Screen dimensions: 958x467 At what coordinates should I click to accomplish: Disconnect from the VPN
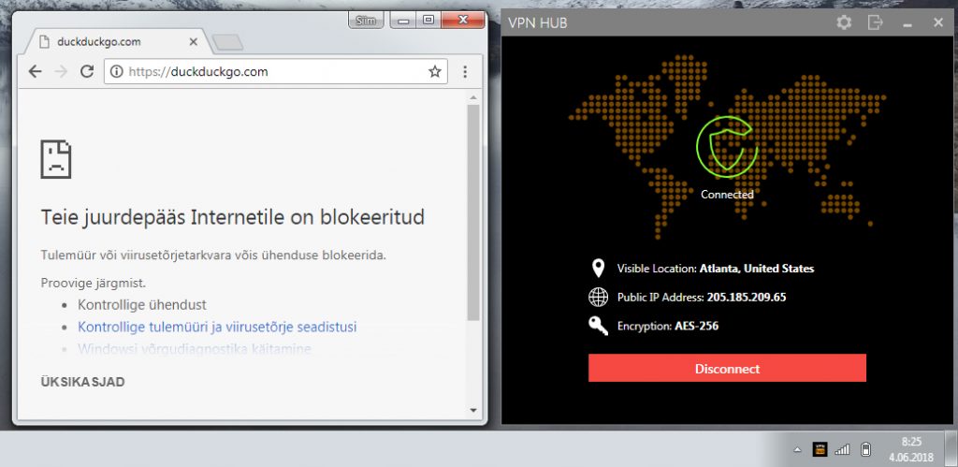pyautogui.click(x=727, y=368)
